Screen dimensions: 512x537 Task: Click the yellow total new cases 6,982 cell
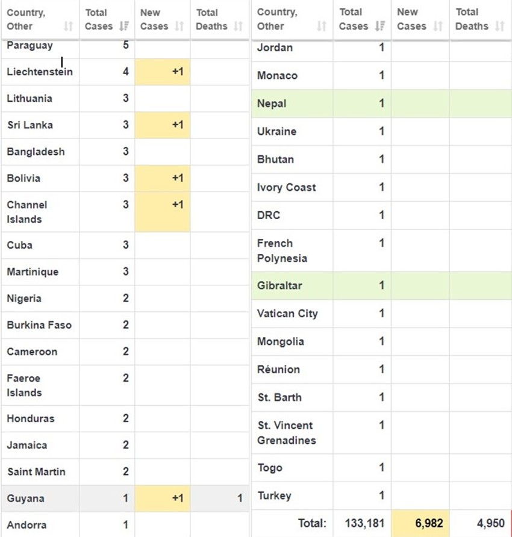(420, 524)
